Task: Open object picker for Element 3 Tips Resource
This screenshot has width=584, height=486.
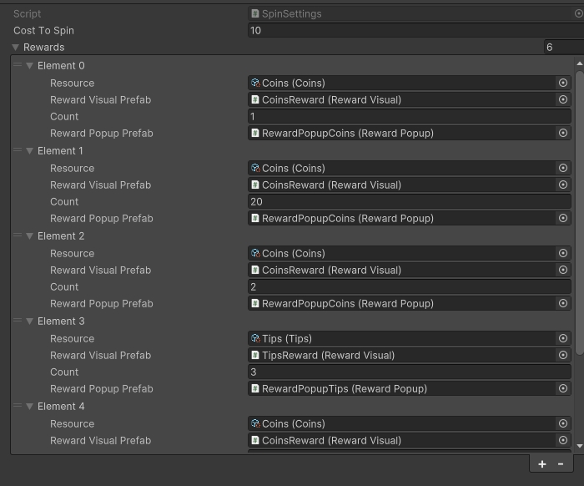Action: point(563,338)
